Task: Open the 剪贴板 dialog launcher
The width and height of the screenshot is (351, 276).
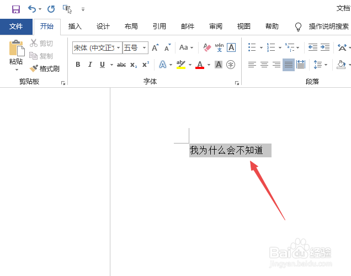Action: tap(63, 83)
